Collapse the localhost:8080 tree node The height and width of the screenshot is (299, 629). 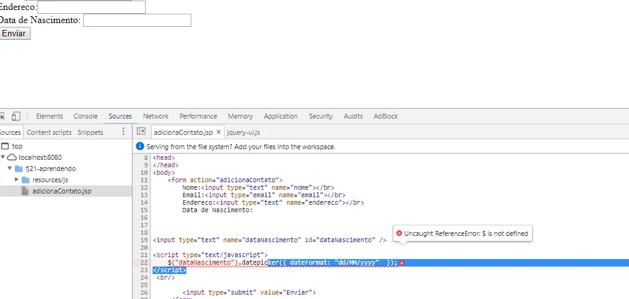4,157
